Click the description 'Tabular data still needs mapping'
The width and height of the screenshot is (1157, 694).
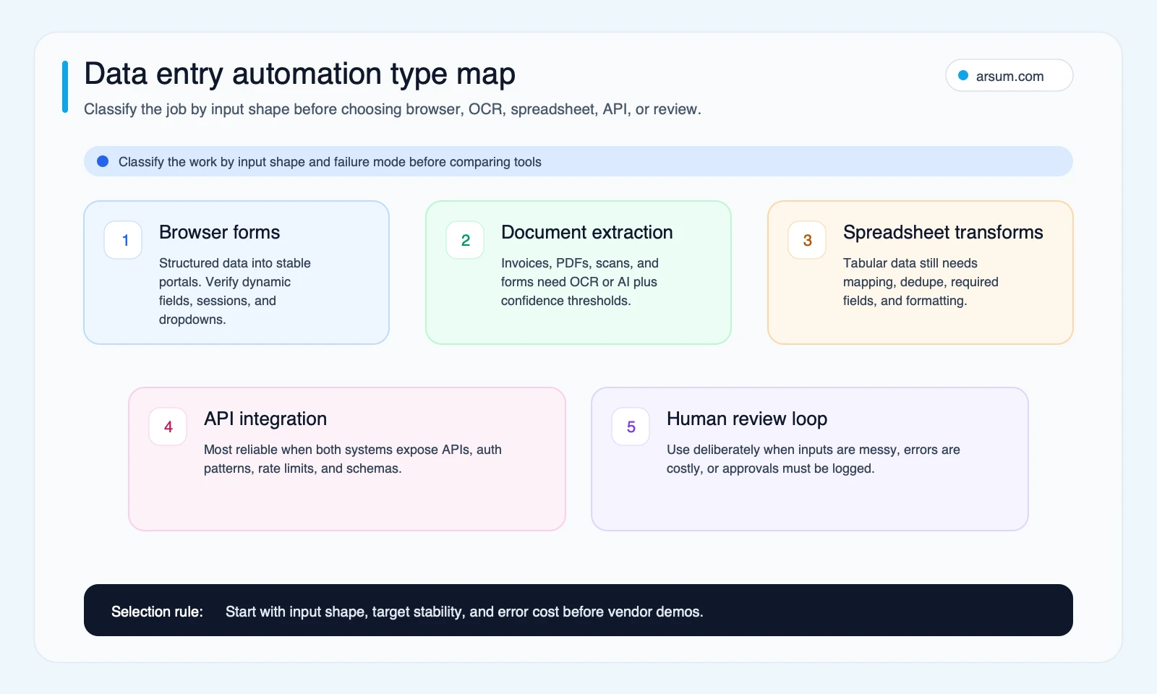coord(921,282)
